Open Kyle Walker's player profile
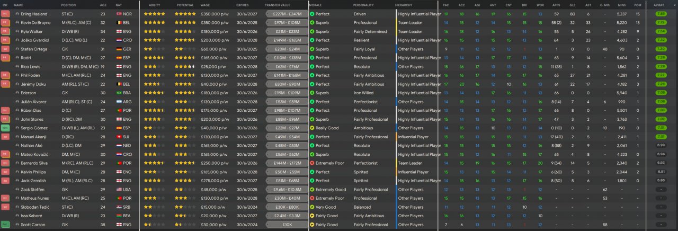The height and width of the screenshot is (231, 678). coord(31,31)
